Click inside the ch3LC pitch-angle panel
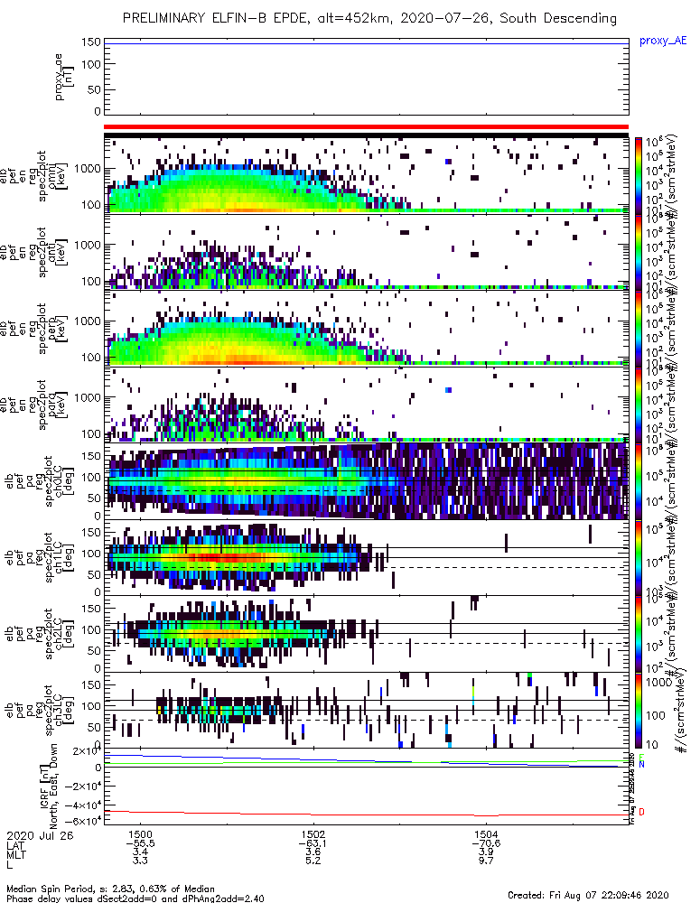Image resolution: width=700 pixels, height=903 pixels. point(367,710)
